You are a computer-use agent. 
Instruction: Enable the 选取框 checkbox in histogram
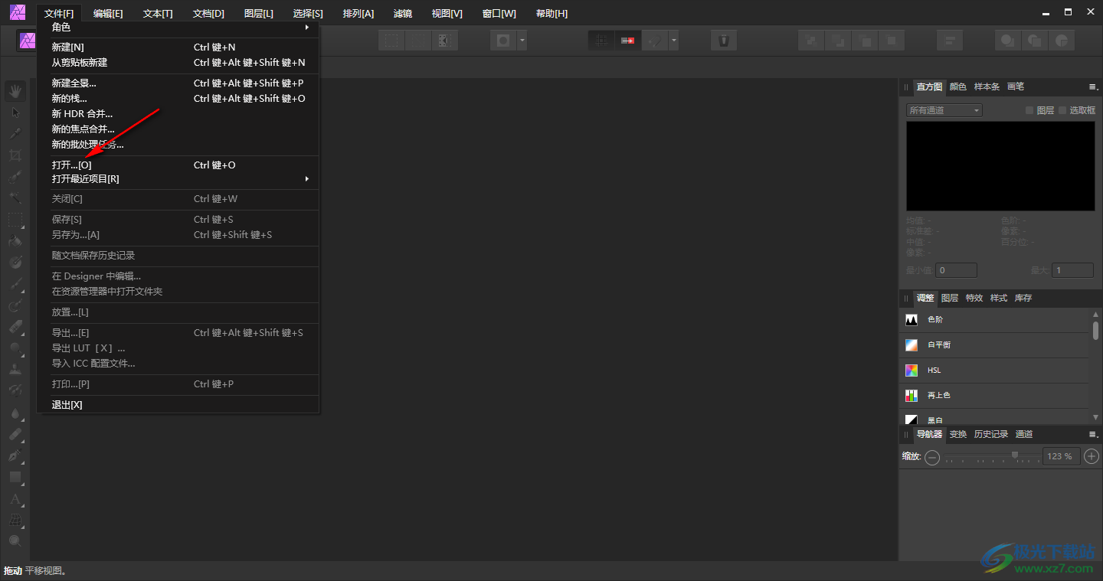coord(1062,110)
